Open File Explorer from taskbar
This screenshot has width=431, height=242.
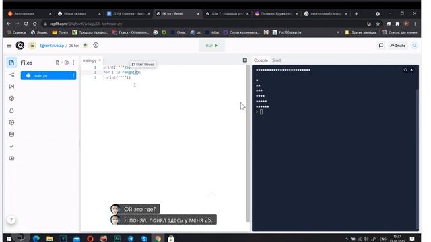49,239
